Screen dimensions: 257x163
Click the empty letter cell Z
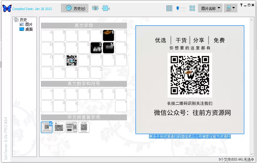[x=96, y=73]
